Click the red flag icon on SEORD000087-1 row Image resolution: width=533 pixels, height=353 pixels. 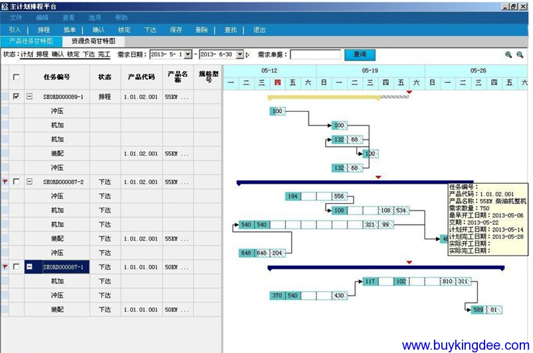tap(5, 267)
